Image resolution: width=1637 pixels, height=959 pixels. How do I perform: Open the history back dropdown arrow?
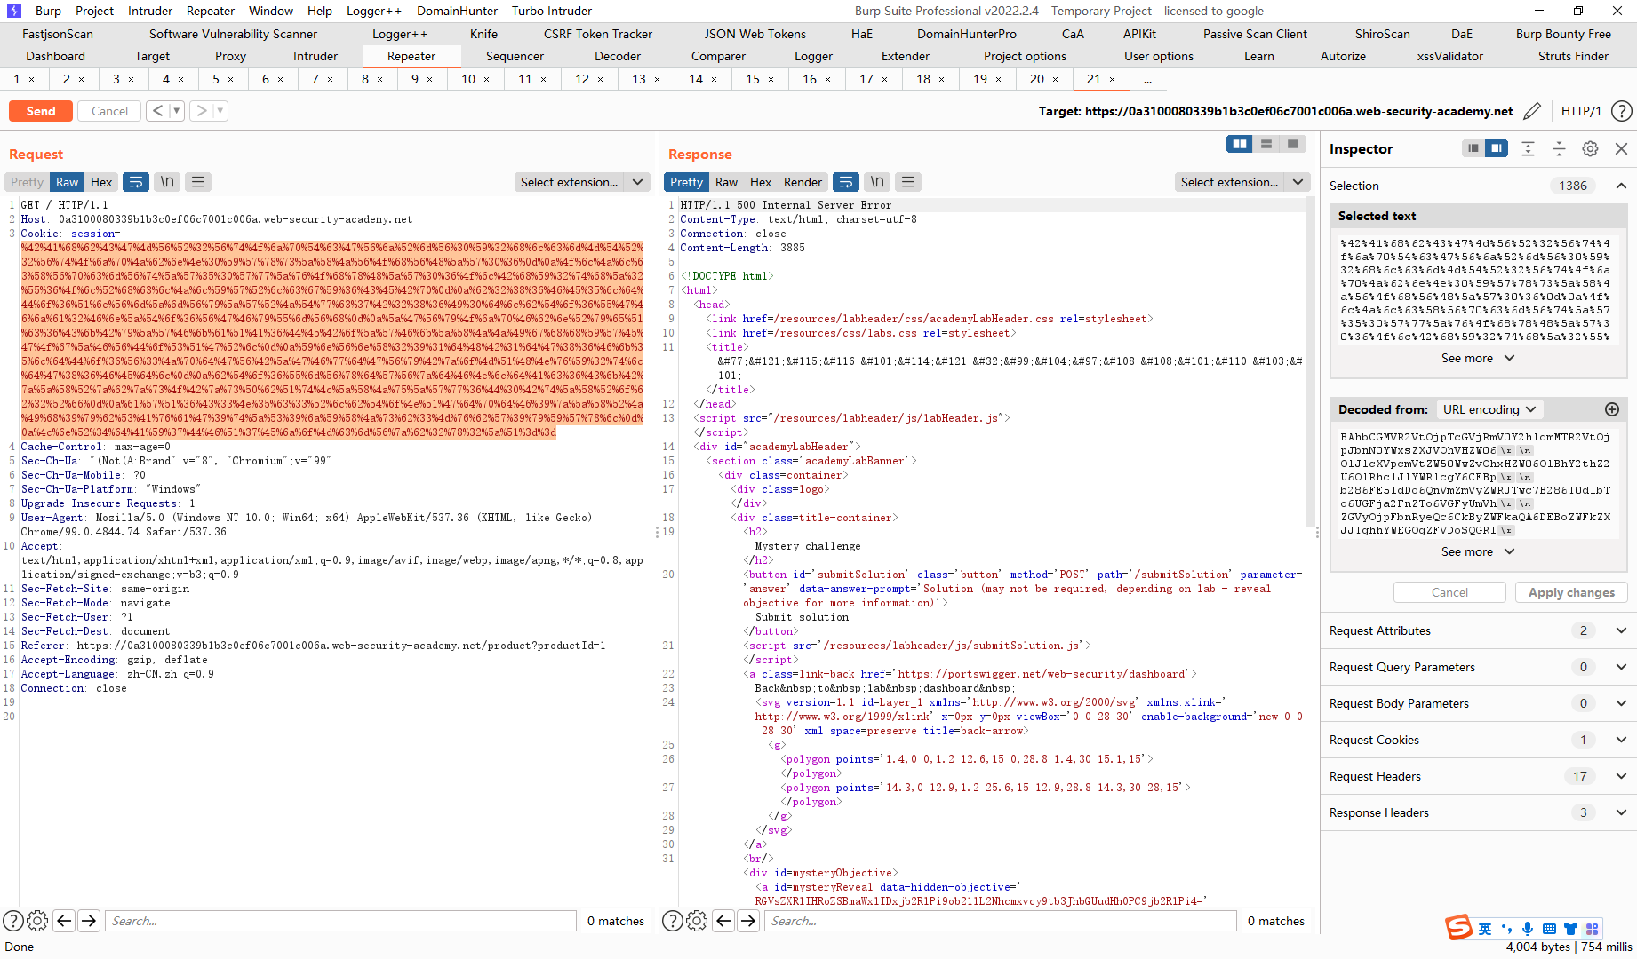pyautogui.click(x=177, y=111)
